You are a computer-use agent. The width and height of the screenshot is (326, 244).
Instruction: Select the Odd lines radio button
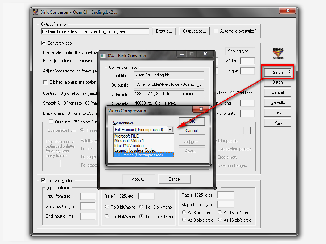(233, 93)
